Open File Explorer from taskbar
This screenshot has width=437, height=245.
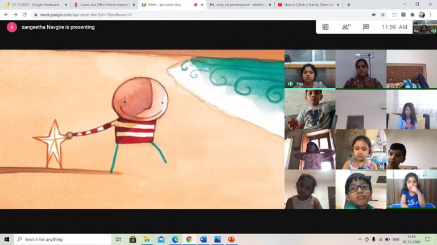pyautogui.click(x=147, y=239)
